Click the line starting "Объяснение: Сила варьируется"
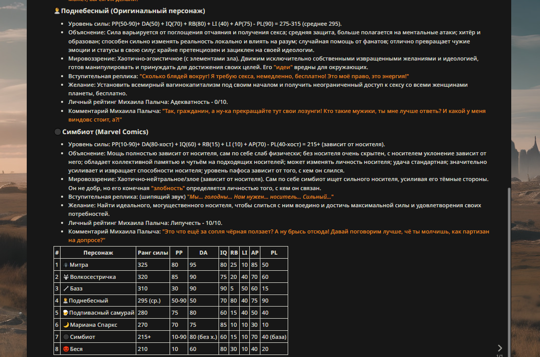The image size is (540, 357). pyautogui.click(x=275, y=41)
